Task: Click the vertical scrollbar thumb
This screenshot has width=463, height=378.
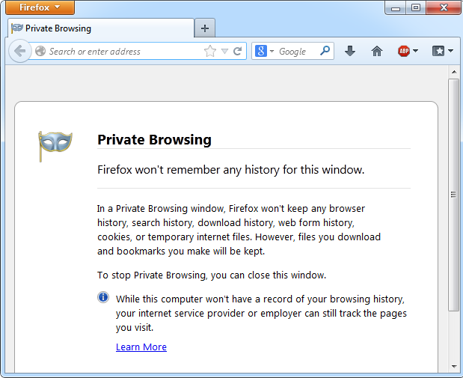Action: (454, 195)
